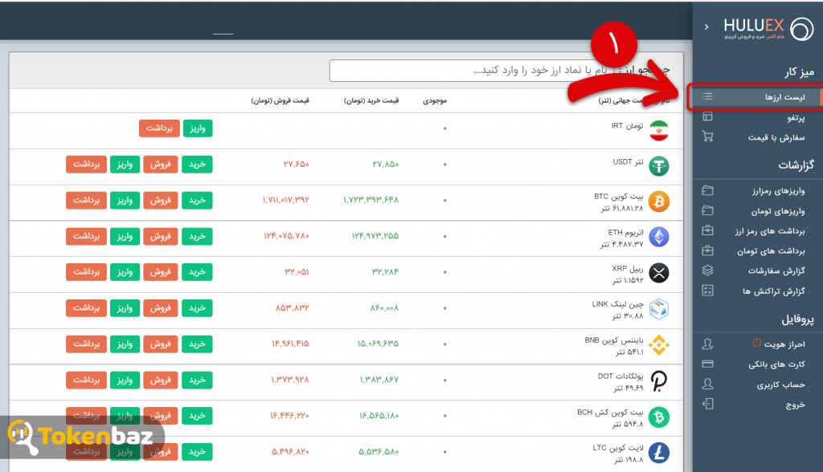823x472 pixels.
Task: Open احراز هویت page
Action: point(784,344)
